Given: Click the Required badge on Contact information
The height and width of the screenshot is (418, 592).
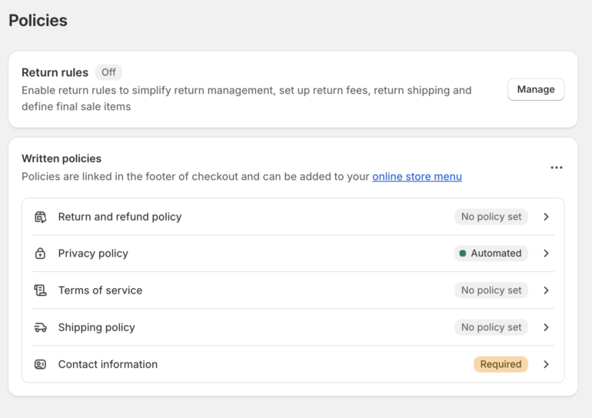Looking at the screenshot, I should click(x=501, y=364).
